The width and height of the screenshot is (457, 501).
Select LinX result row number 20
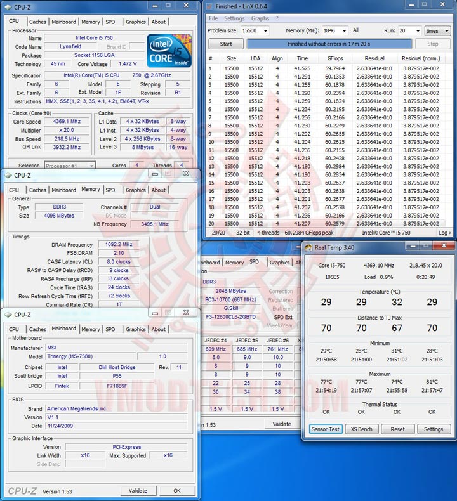pos(326,224)
